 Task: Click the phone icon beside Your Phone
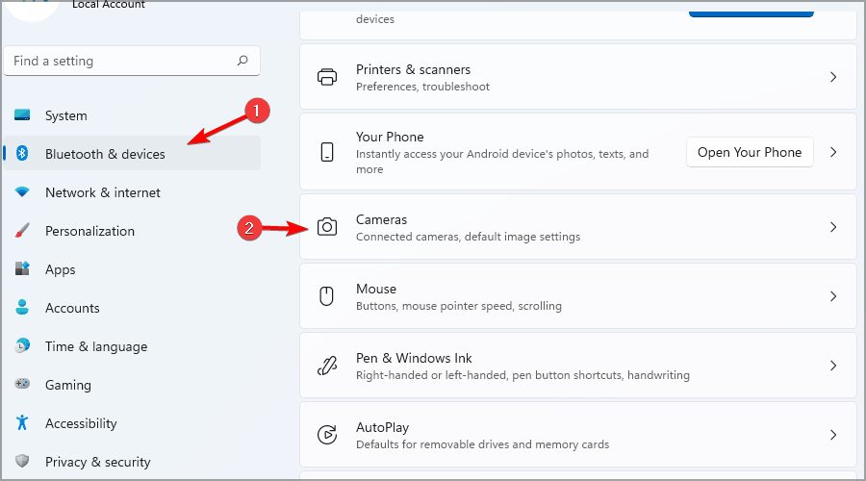point(327,152)
